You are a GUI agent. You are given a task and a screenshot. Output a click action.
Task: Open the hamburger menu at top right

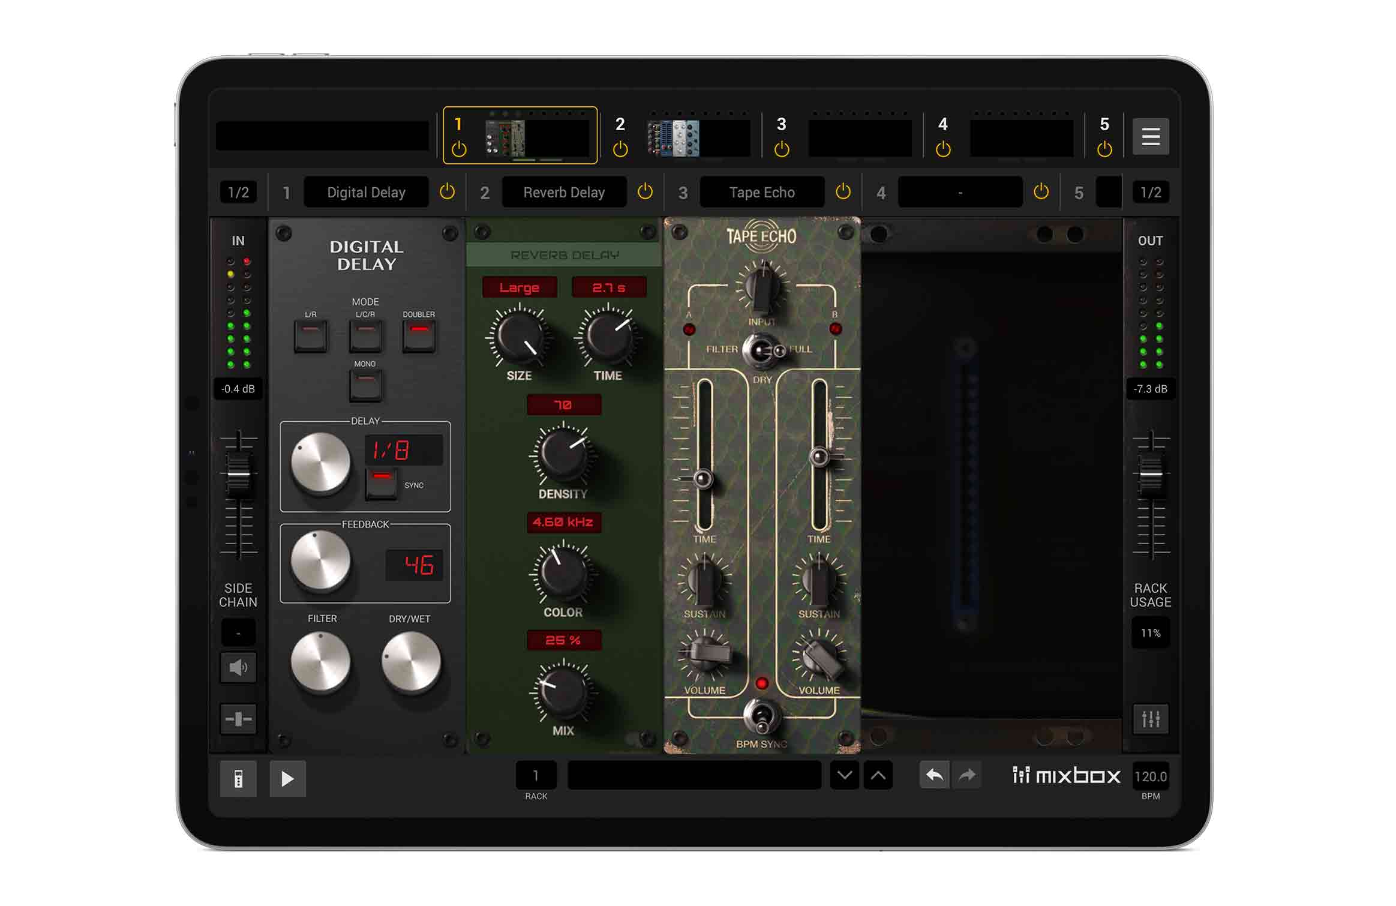(x=1150, y=137)
